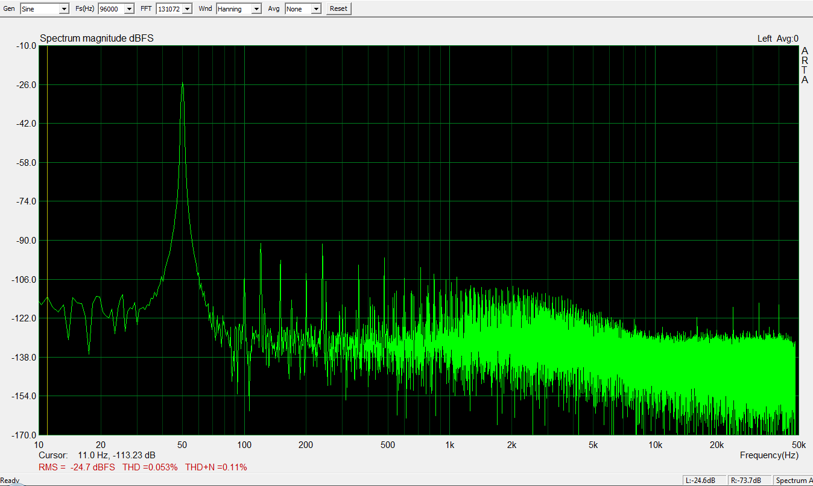The image size is (813, 486).
Task: Click the Frequency(Hz) axis label
Action: point(769,455)
